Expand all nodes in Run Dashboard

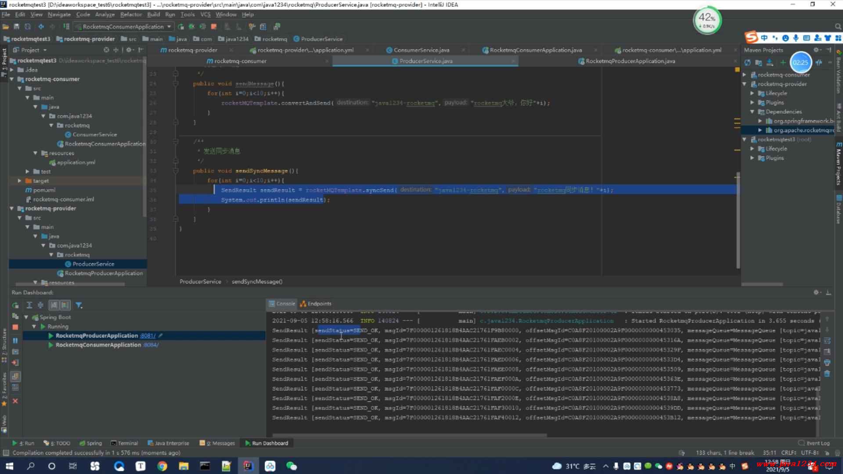click(x=29, y=305)
